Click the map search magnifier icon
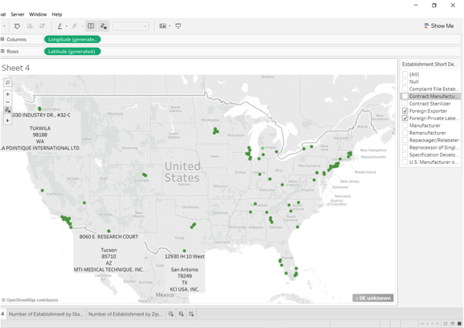The image size is (464, 328). (8, 83)
